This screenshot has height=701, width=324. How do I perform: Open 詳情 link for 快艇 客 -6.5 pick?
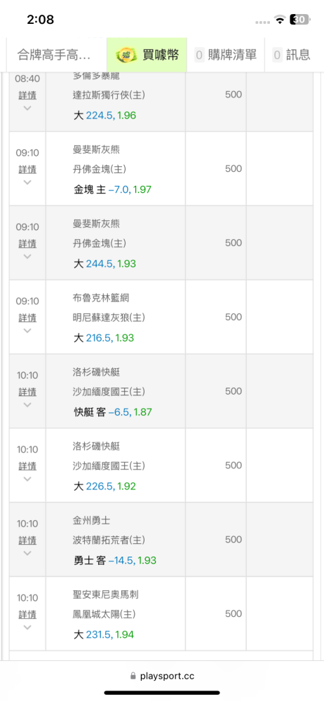click(27, 392)
